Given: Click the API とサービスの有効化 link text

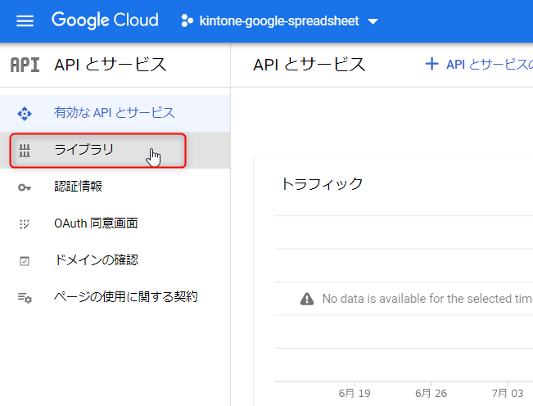Looking at the screenshot, I should [489, 65].
